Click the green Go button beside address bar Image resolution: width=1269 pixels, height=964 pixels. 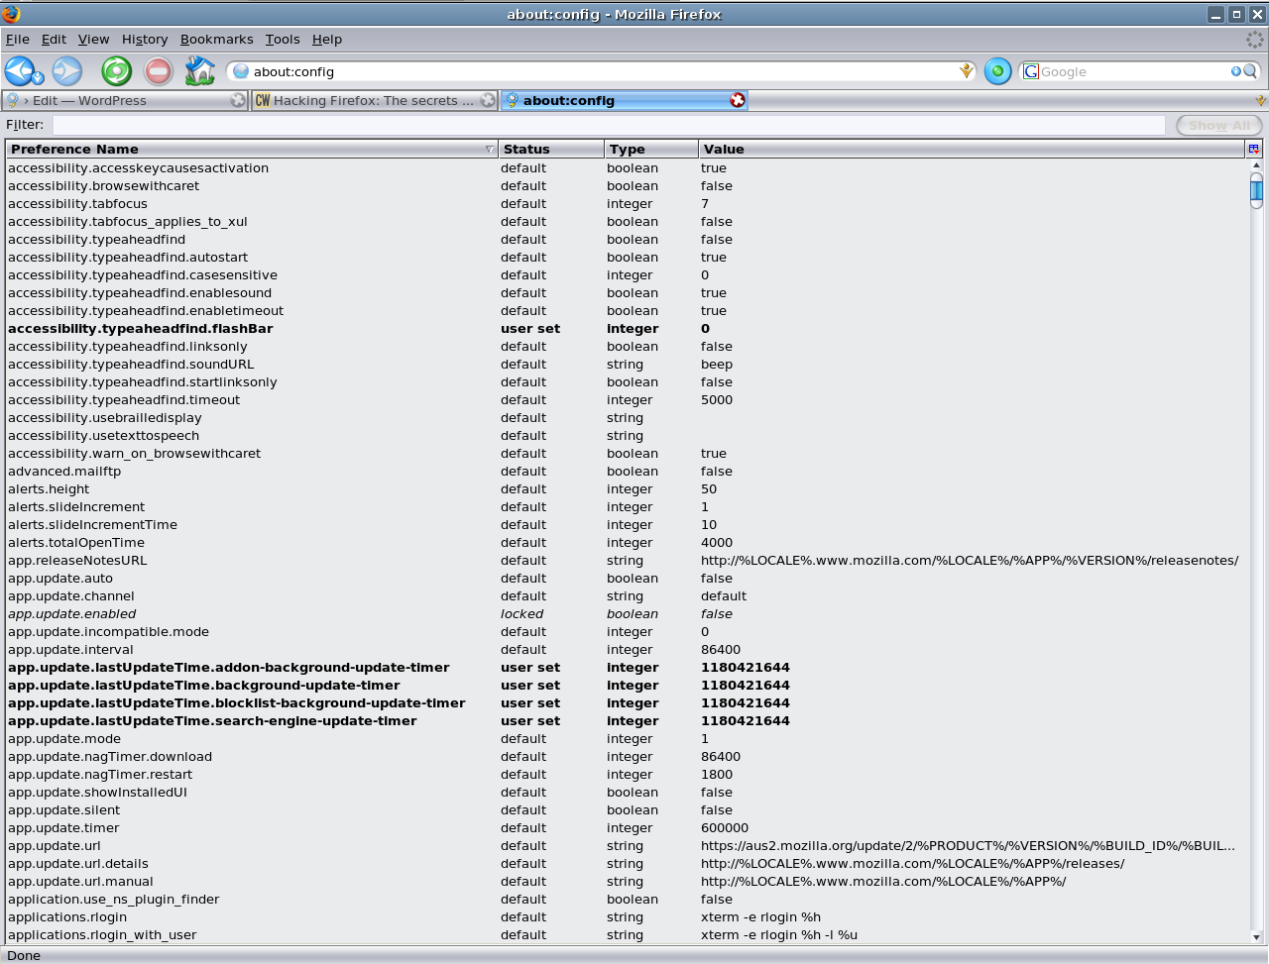(998, 71)
